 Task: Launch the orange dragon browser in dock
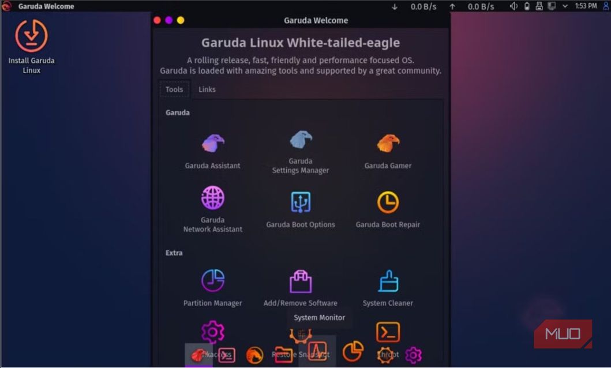[x=254, y=355]
